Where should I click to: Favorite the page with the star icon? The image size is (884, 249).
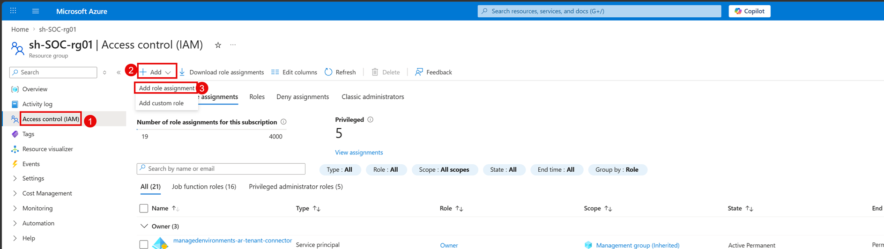pos(218,45)
